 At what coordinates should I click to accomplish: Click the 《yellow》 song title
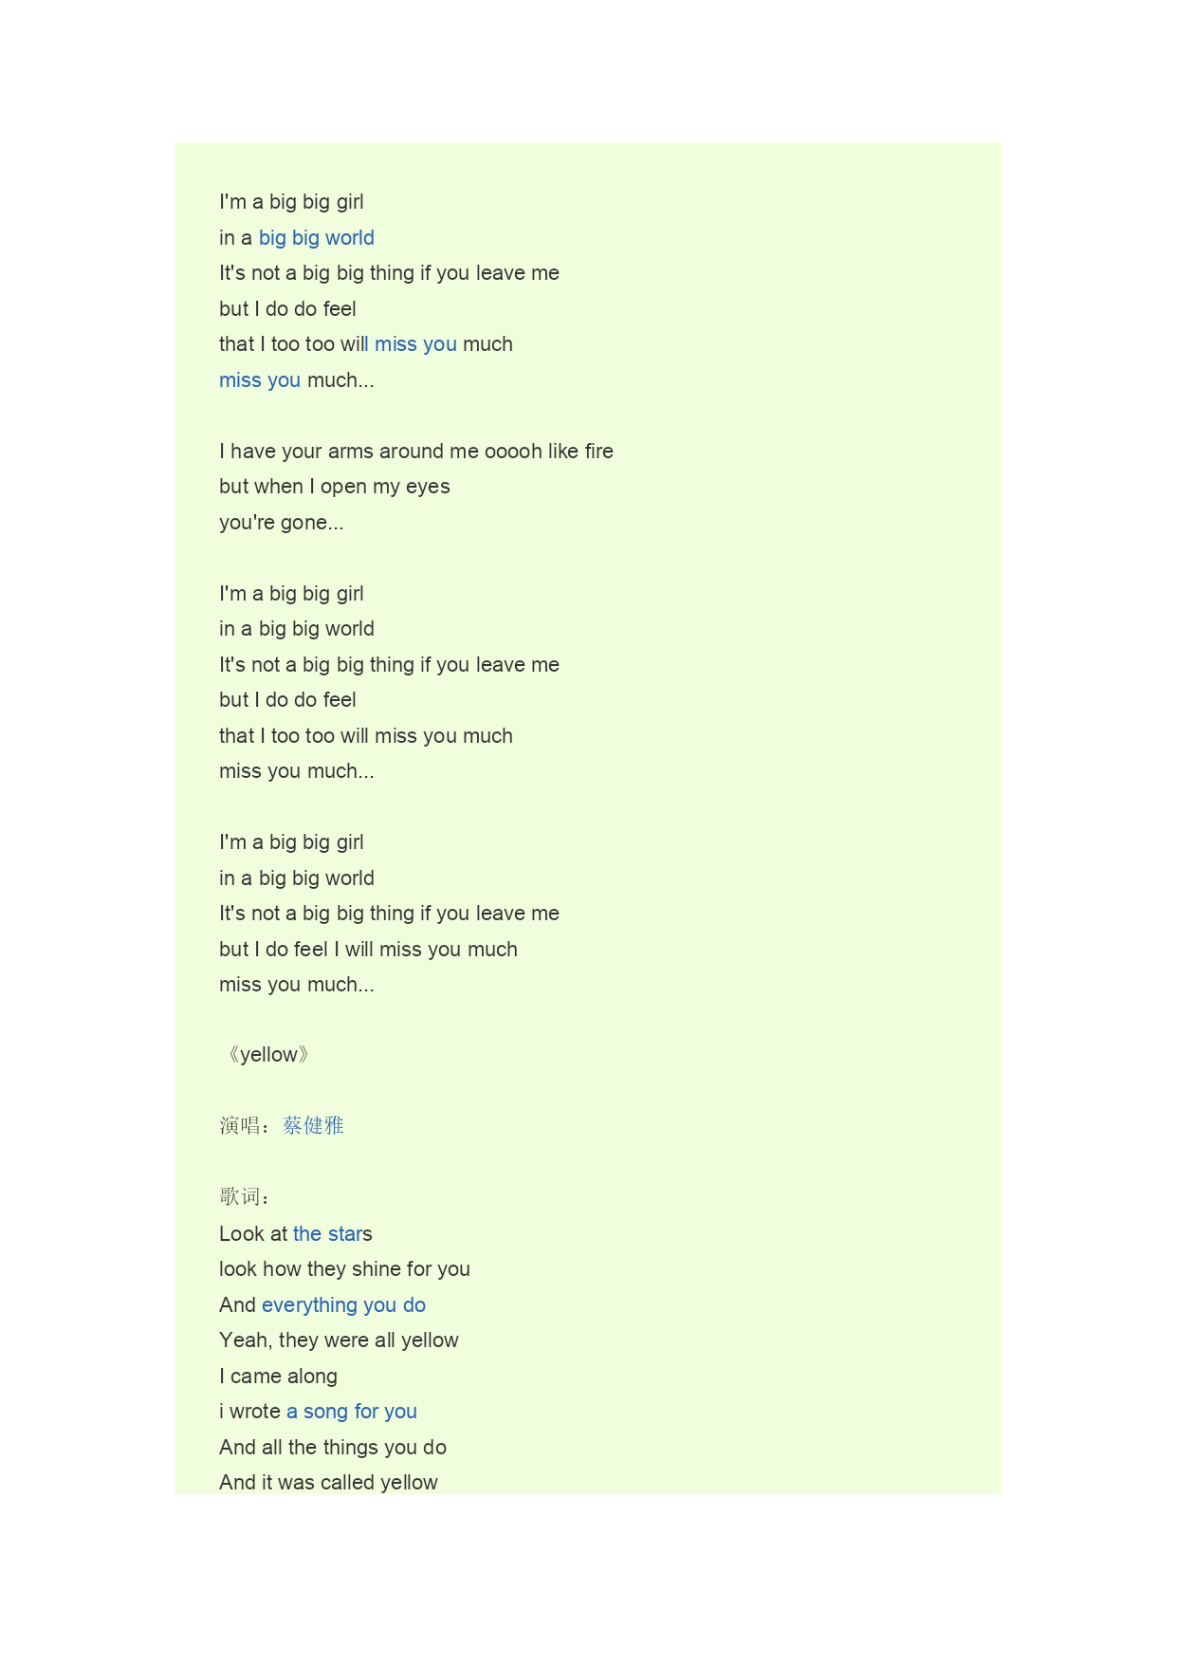pyautogui.click(x=268, y=1055)
